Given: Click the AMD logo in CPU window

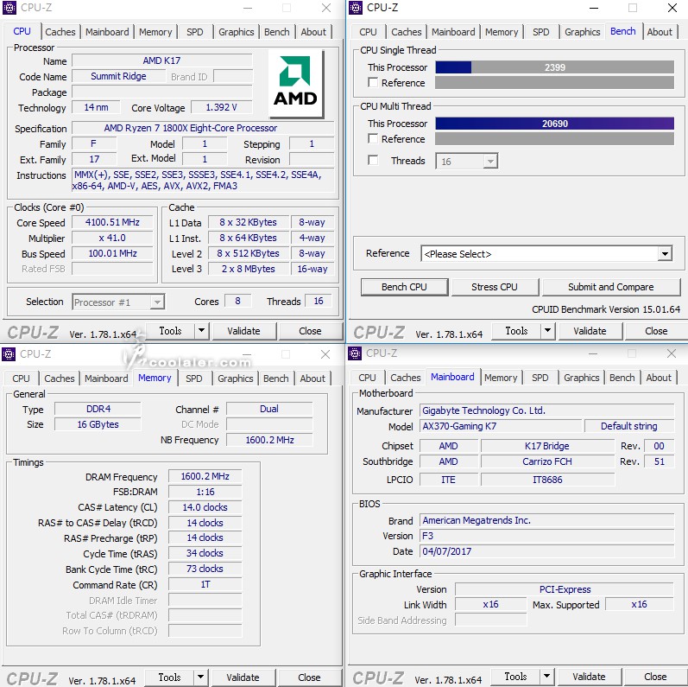Looking at the screenshot, I should (x=296, y=84).
